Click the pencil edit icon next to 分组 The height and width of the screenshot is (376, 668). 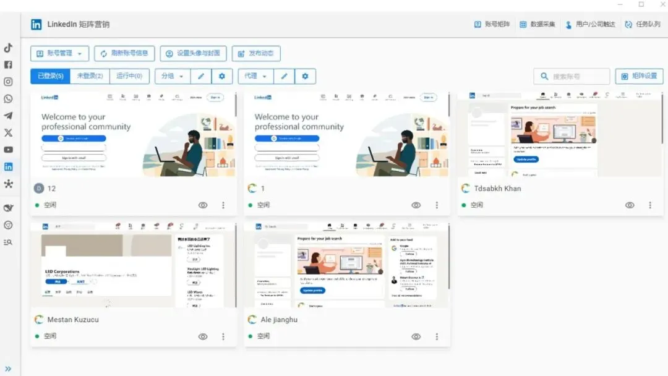coord(200,76)
